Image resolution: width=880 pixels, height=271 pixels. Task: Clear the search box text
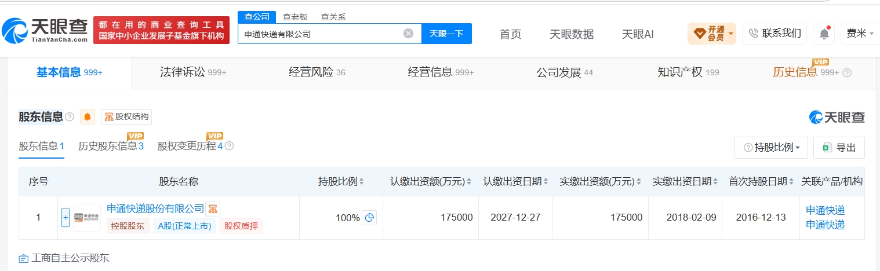408,34
